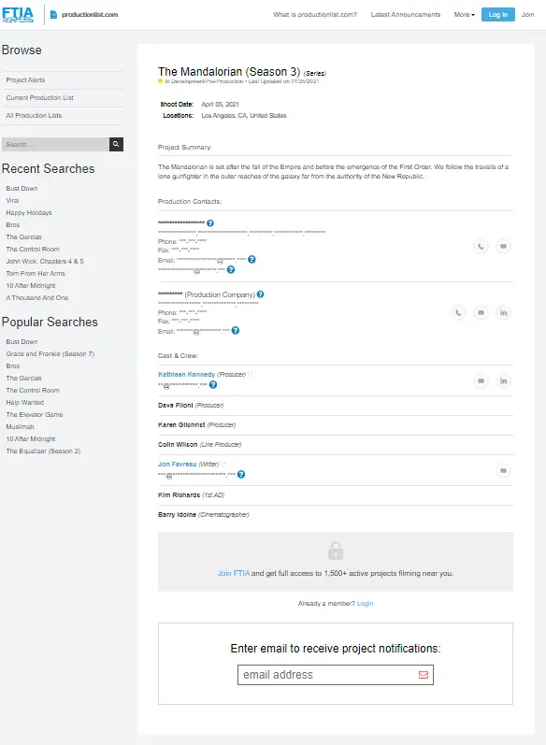
Task: Click the Kathleen Kennedy name link
Action: pyautogui.click(x=186, y=375)
